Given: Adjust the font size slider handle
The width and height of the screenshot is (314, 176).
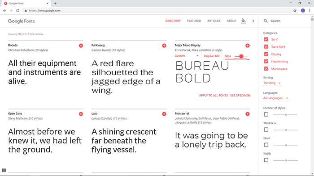Looking at the screenshot, I should (x=241, y=56).
